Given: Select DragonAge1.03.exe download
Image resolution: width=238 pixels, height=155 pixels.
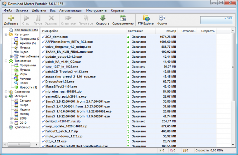Looking at the screenshot, I should pyautogui.click(x=128, y=81).
